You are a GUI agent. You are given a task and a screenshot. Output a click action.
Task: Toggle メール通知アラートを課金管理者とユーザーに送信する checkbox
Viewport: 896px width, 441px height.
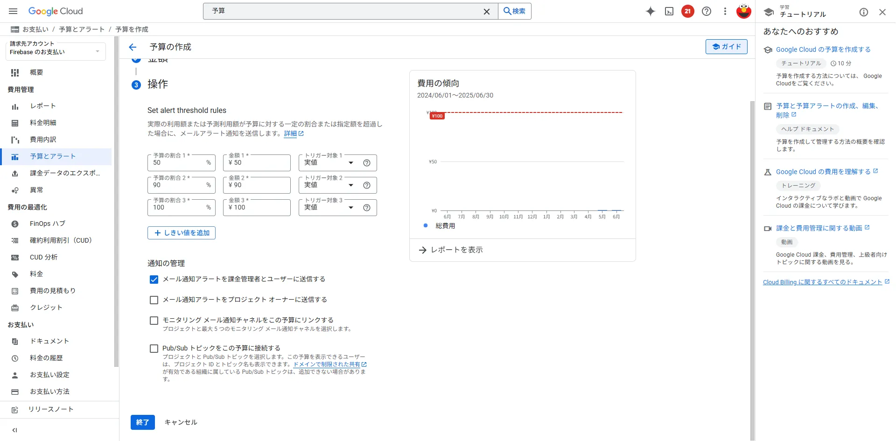[x=154, y=280]
